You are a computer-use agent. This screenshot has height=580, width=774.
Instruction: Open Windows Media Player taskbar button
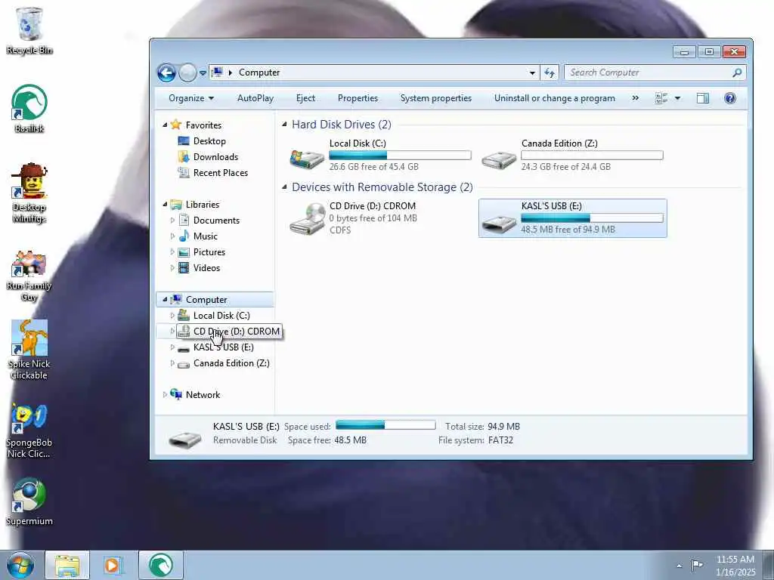tap(113, 565)
